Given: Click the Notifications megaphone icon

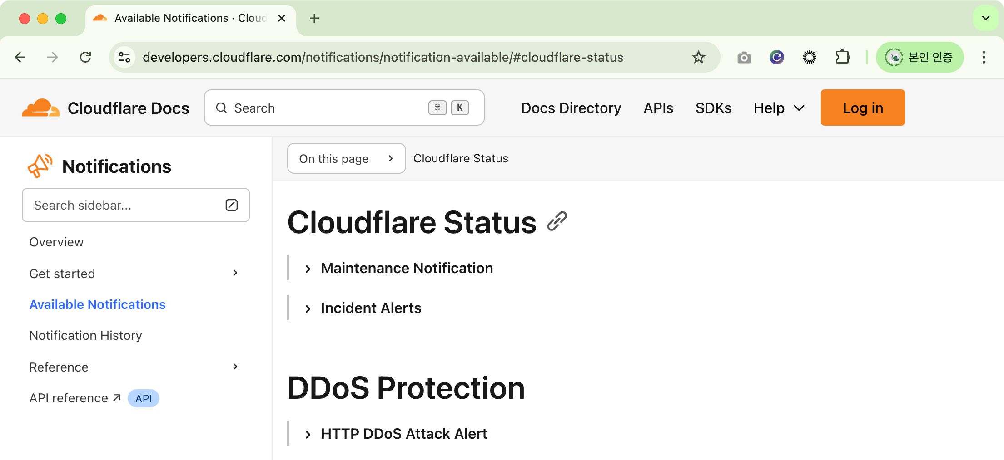Looking at the screenshot, I should [x=40, y=166].
